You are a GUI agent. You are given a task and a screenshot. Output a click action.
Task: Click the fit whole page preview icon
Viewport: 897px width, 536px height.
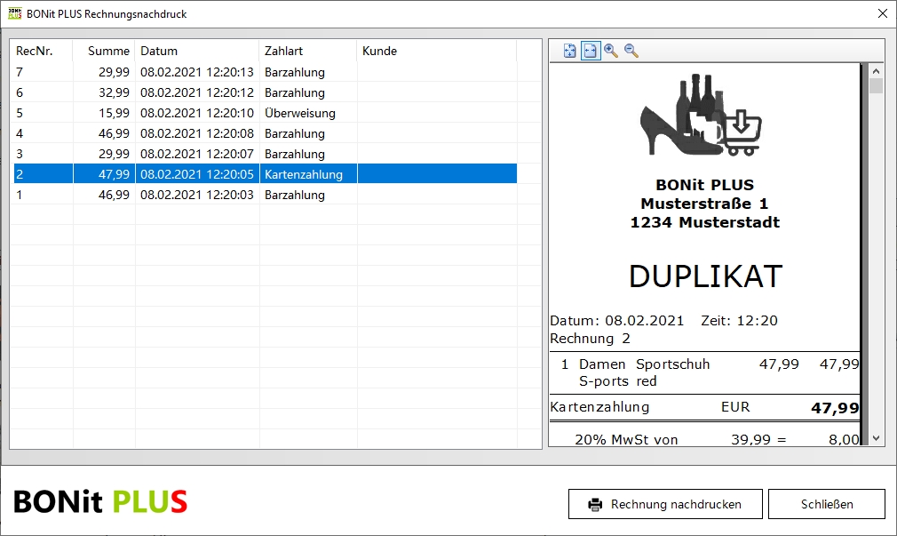(570, 51)
